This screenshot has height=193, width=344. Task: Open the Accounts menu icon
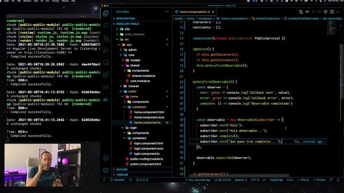(x=106, y=158)
